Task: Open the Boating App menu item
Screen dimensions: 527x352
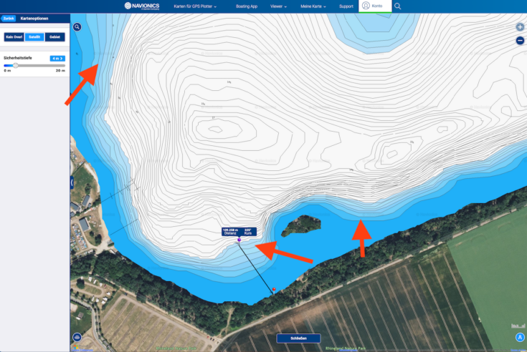Action: coord(247,6)
